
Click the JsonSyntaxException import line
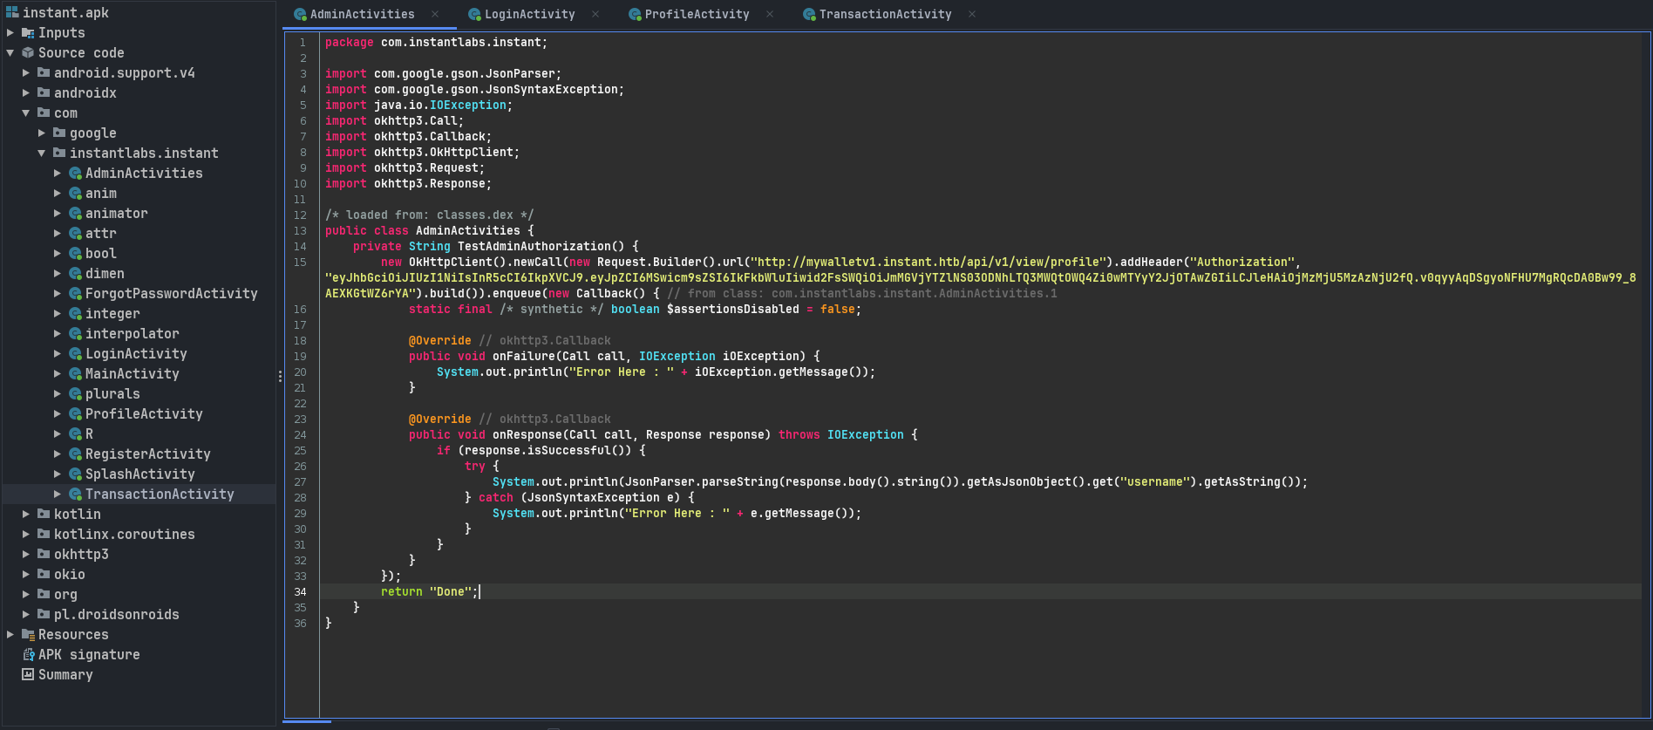(x=474, y=90)
